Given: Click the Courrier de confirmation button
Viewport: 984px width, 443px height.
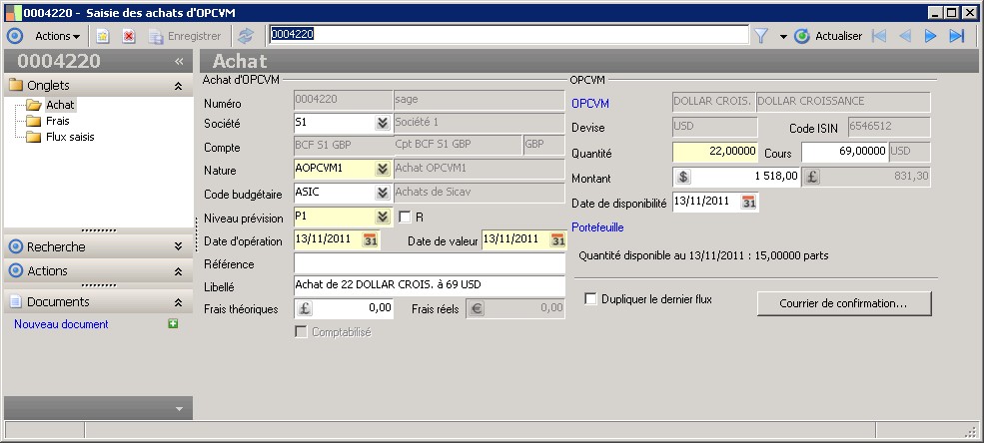Looking at the screenshot, I should tap(844, 303).
